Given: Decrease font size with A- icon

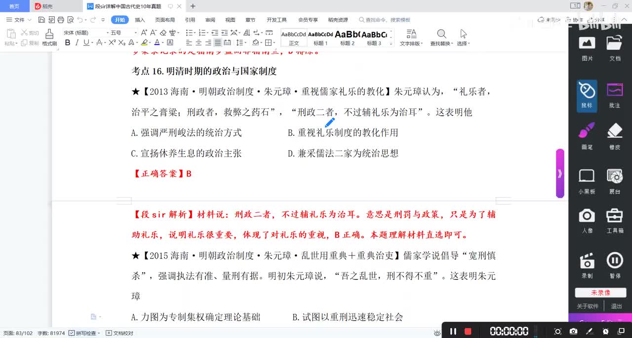Looking at the screenshot, I should click(154, 33).
